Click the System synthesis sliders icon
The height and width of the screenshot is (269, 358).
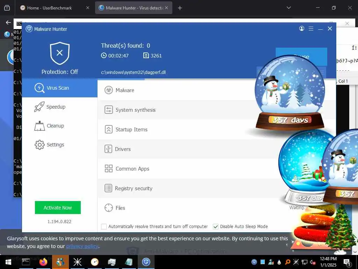[108, 110]
